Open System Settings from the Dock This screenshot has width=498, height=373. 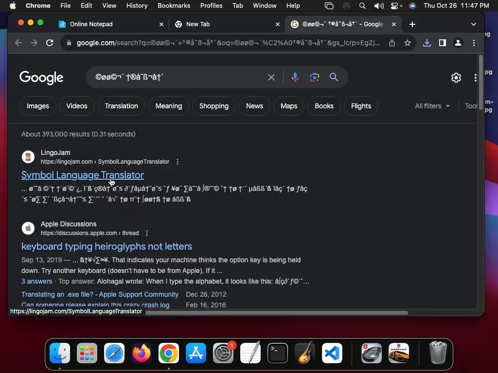(x=223, y=353)
